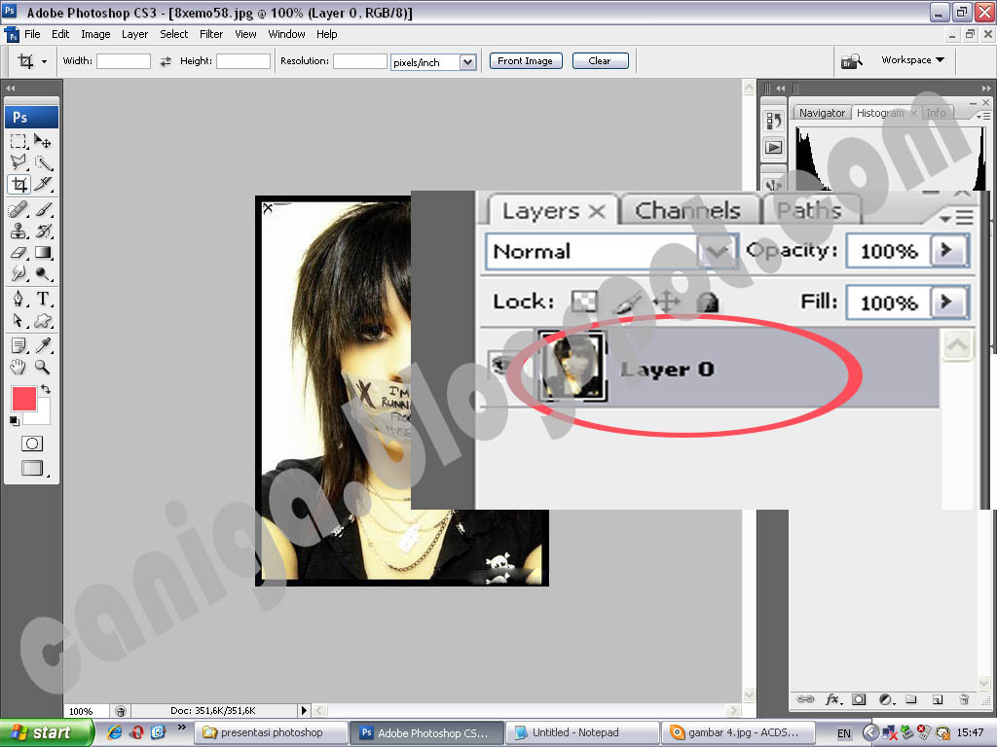Open the Layers panel options menu
Viewport: 997px width, 747px height.
pos(957,217)
